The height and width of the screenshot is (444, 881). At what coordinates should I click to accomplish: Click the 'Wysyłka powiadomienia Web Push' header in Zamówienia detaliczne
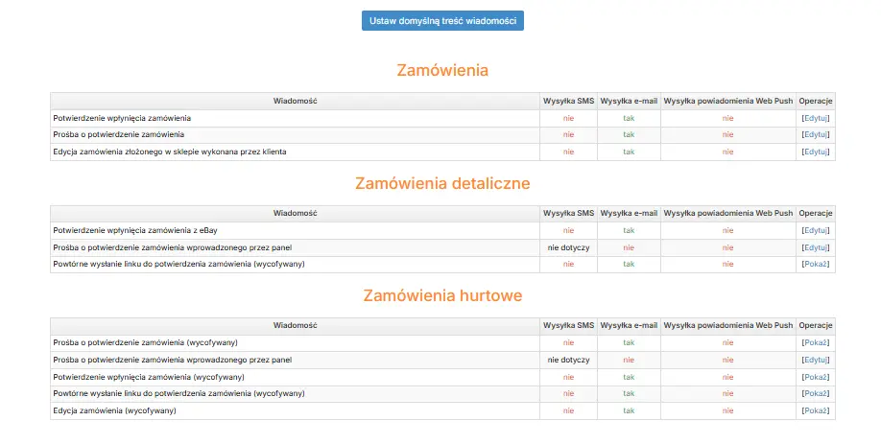click(728, 213)
